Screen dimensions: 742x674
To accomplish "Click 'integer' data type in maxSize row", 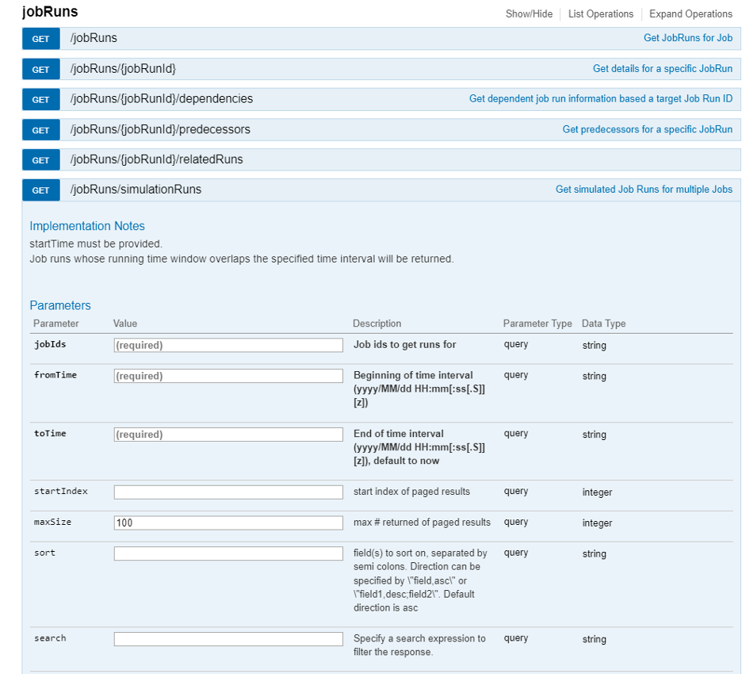I will point(597,523).
